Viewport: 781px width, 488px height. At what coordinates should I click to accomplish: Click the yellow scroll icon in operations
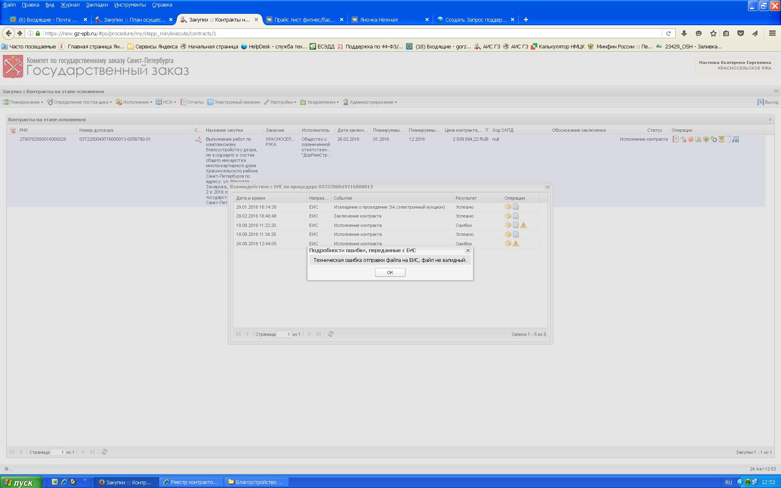[x=722, y=139]
